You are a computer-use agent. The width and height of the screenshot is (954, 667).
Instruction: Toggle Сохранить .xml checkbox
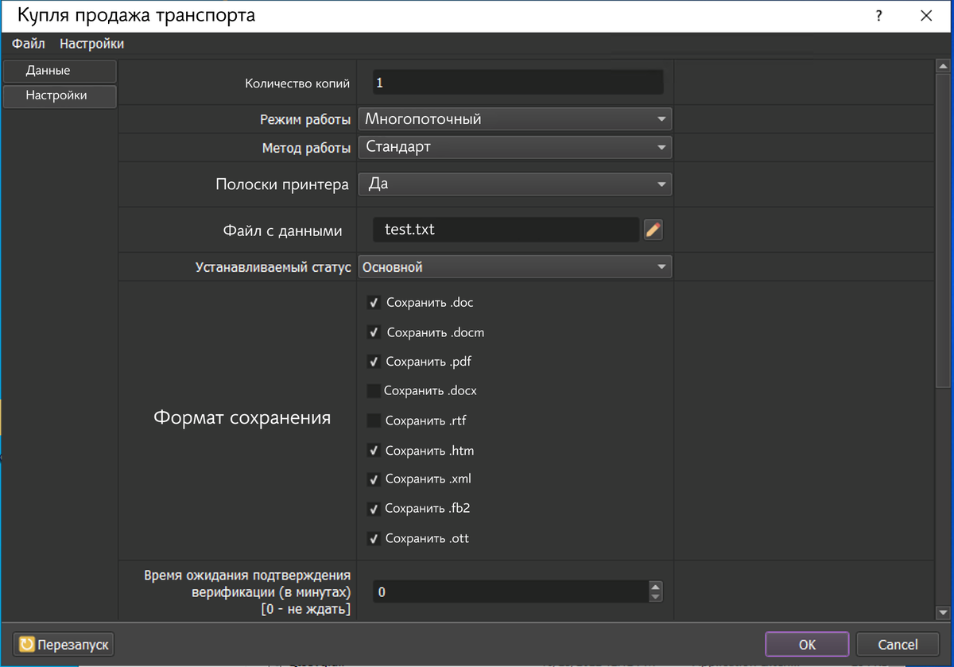click(373, 479)
